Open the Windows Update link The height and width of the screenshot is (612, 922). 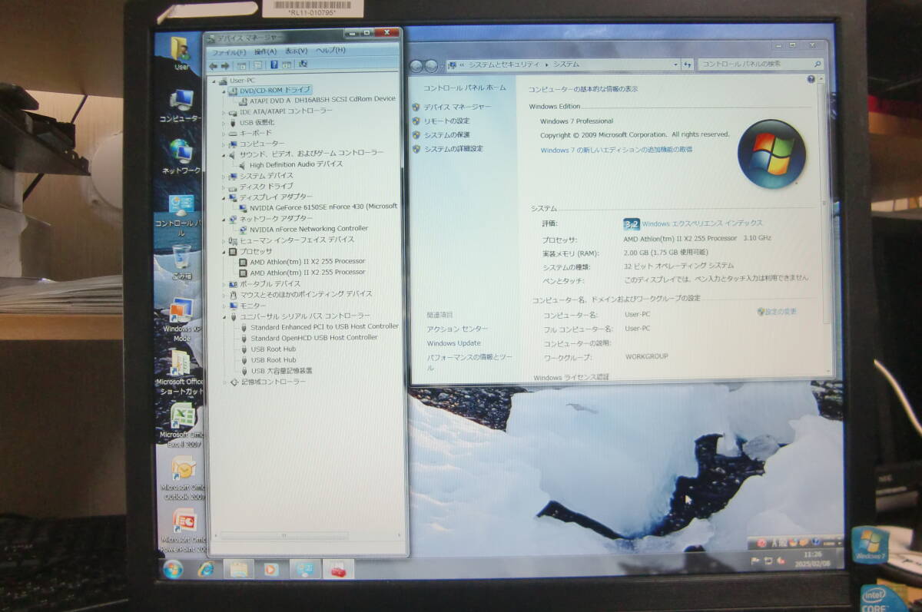pyautogui.click(x=453, y=343)
